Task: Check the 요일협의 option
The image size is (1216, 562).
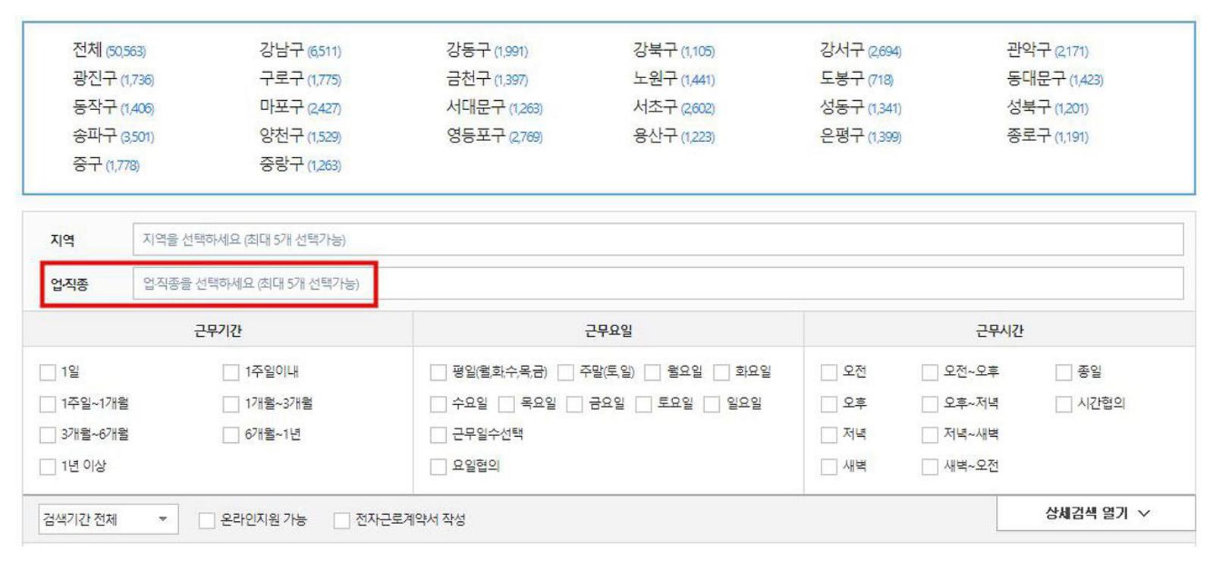Action: pyautogui.click(x=438, y=467)
